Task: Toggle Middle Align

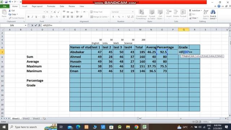Action: tap(68, 12)
